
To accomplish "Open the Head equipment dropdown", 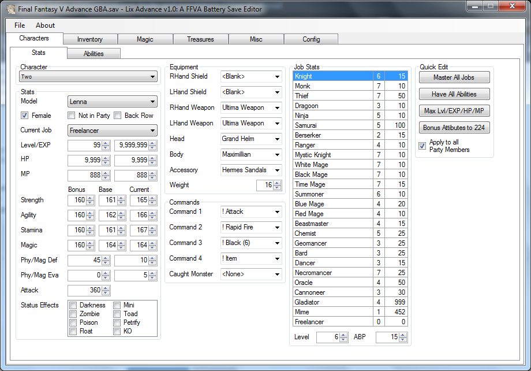I will click(x=251, y=139).
